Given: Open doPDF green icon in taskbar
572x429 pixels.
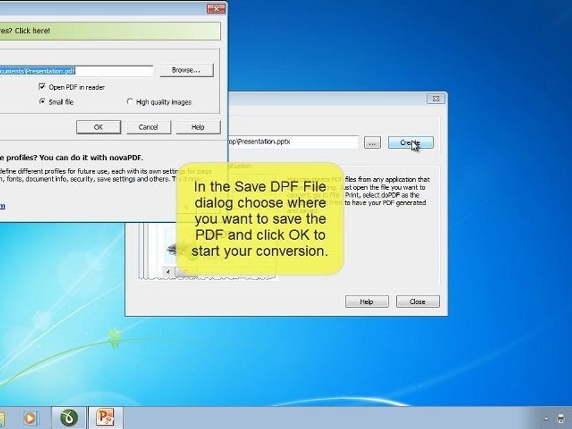Looking at the screenshot, I should [x=69, y=418].
